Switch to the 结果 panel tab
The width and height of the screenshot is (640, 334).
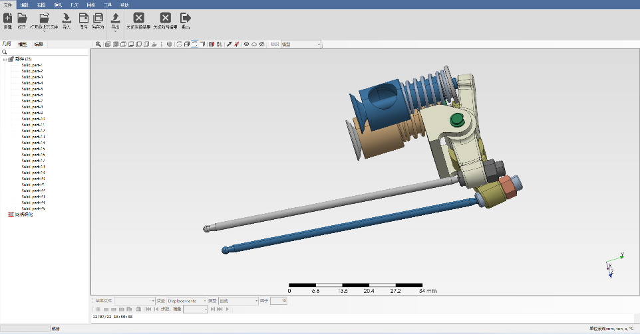(39, 44)
